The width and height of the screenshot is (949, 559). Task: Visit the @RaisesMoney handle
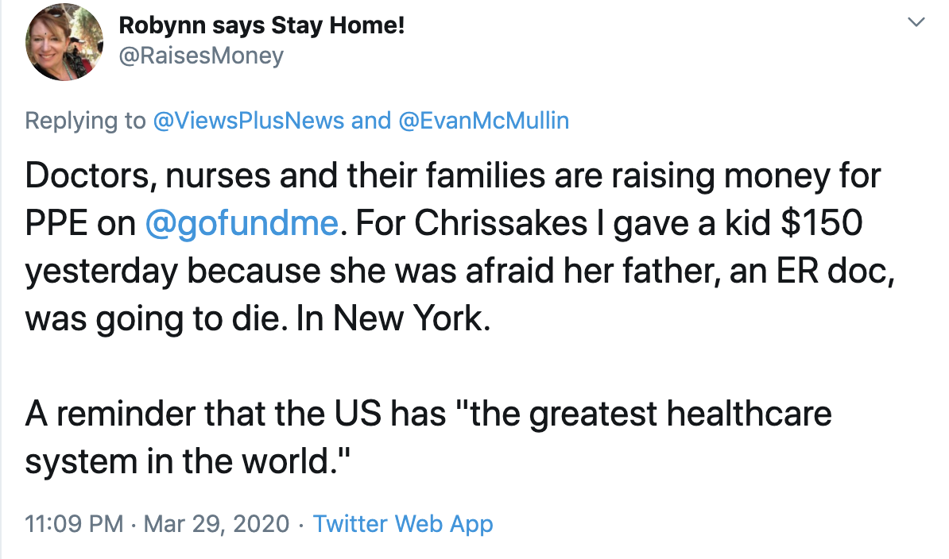200,56
